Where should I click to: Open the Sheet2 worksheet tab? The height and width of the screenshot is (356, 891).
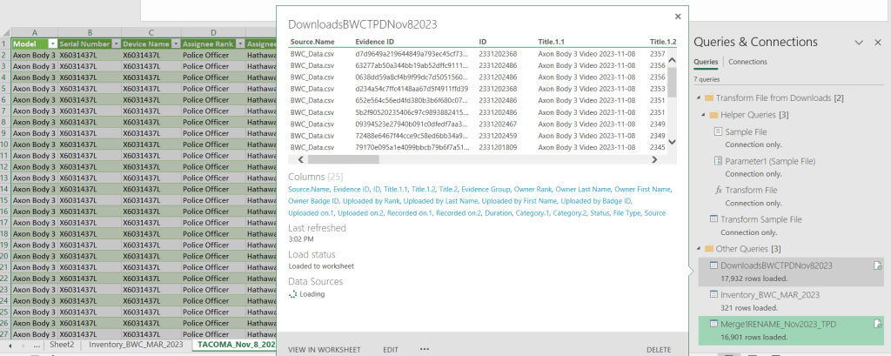(x=61, y=345)
